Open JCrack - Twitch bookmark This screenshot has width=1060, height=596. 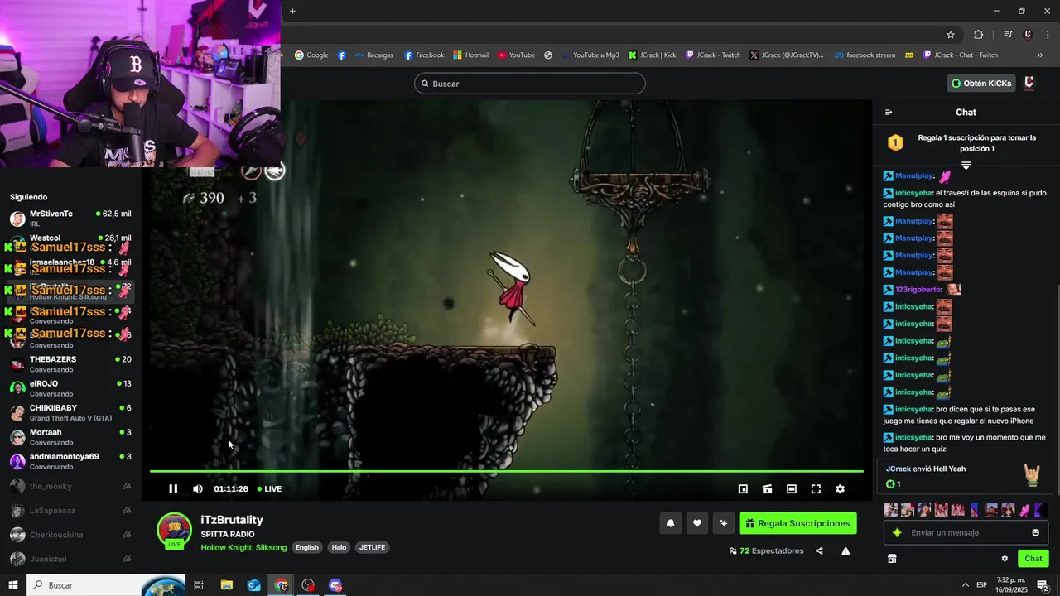tap(713, 55)
